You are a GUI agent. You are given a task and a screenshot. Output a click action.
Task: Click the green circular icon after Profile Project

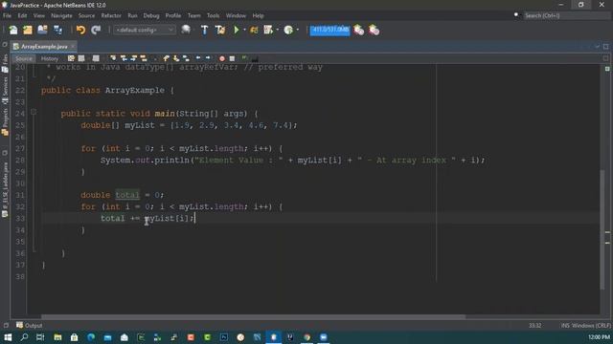tap(288, 30)
